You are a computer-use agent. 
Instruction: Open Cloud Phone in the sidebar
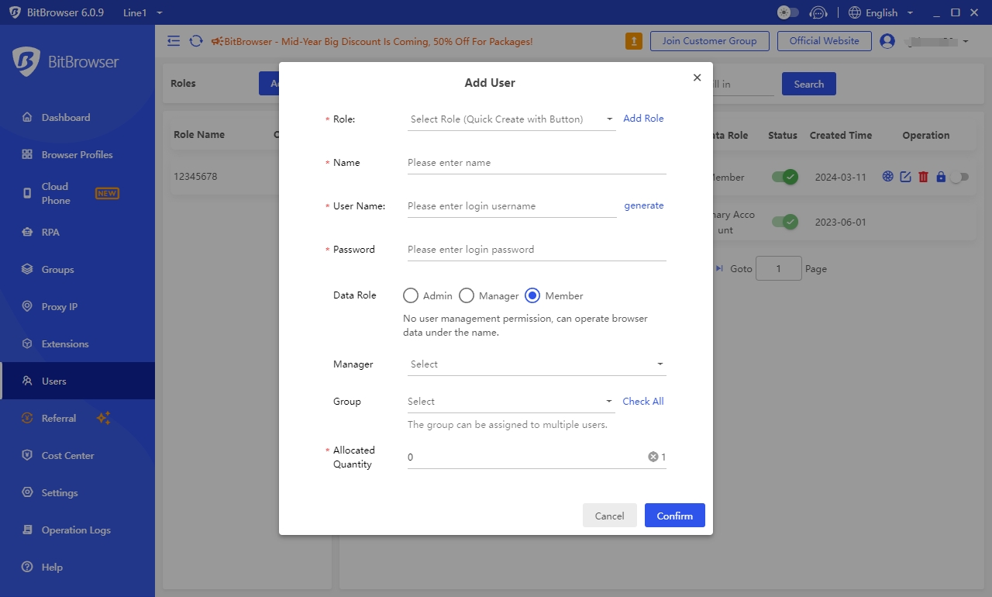[77, 194]
